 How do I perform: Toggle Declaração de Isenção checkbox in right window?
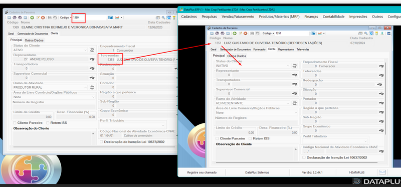coord(304,157)
